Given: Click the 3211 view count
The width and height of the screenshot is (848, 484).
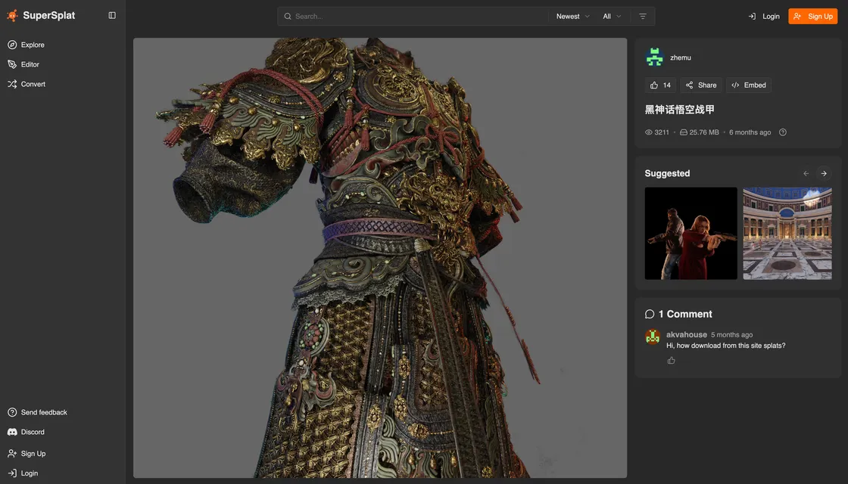Looking at the screenshot, I should pos(662,132).
